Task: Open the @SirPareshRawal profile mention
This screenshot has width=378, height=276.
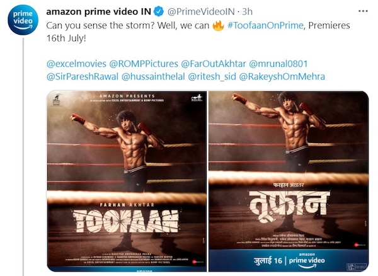Action: [82, 77]
